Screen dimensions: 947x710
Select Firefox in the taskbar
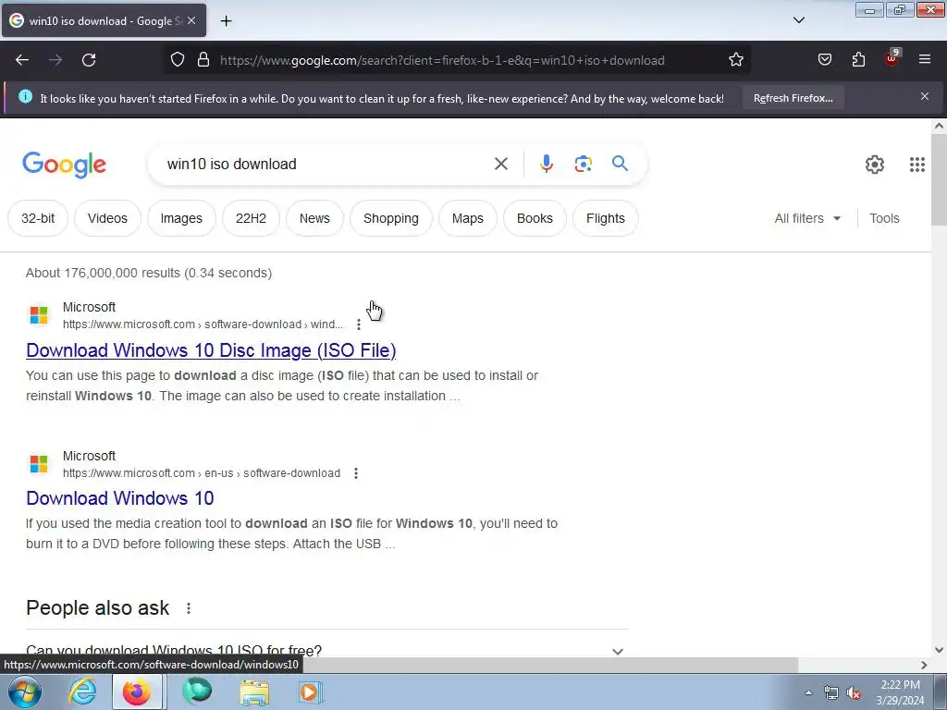coord(137,692)
